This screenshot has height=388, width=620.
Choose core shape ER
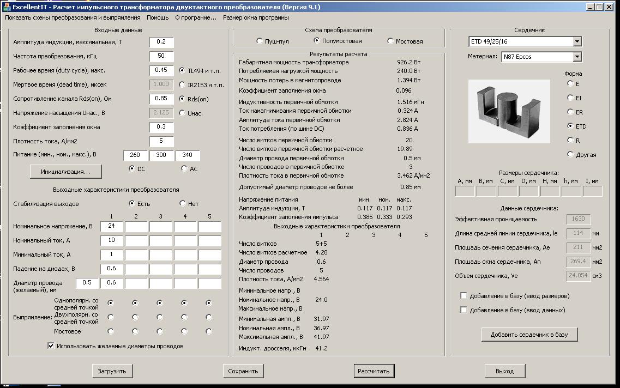(x=570, y=112)
